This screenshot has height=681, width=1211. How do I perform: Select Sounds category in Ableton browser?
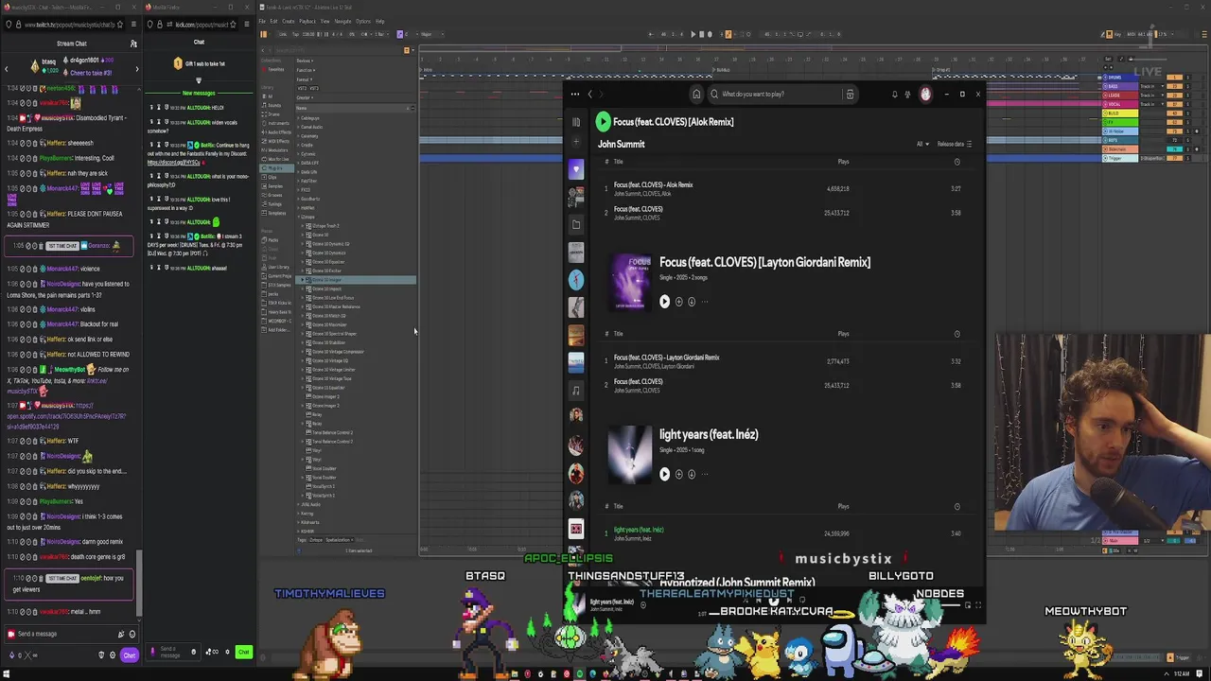click(275, 105)
